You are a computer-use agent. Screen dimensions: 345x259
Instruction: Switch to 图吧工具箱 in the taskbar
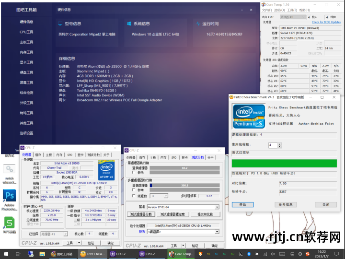pyautogui.click(x=62, y=254)
